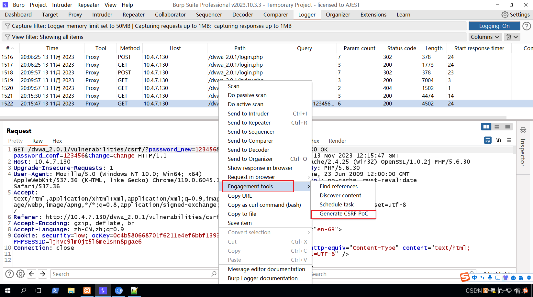Choose Send to Repeater
This screenshot has width=533, height=297.
click(265, 123)
